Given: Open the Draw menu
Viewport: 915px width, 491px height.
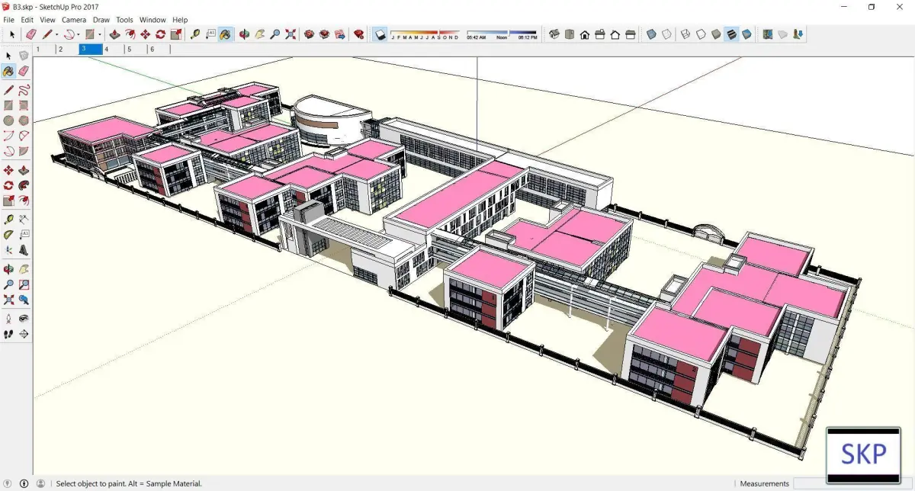Looking at the screenshot, I should [101, 20].
